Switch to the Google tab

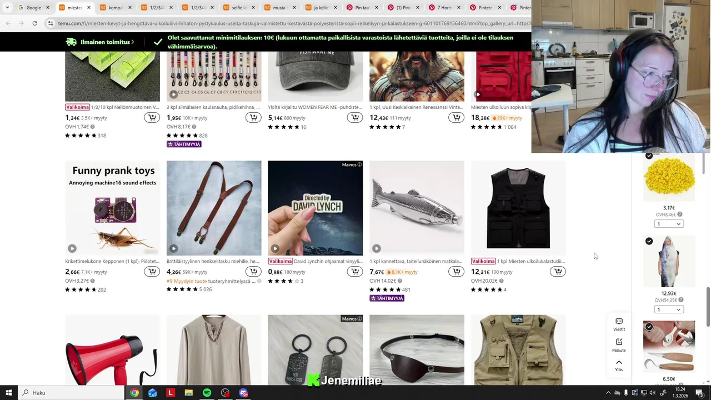[33, 8]
